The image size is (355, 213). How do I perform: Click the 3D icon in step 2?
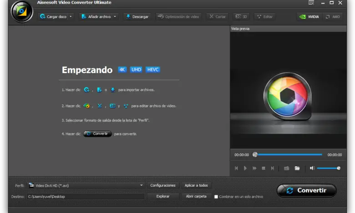click(112, 106)
